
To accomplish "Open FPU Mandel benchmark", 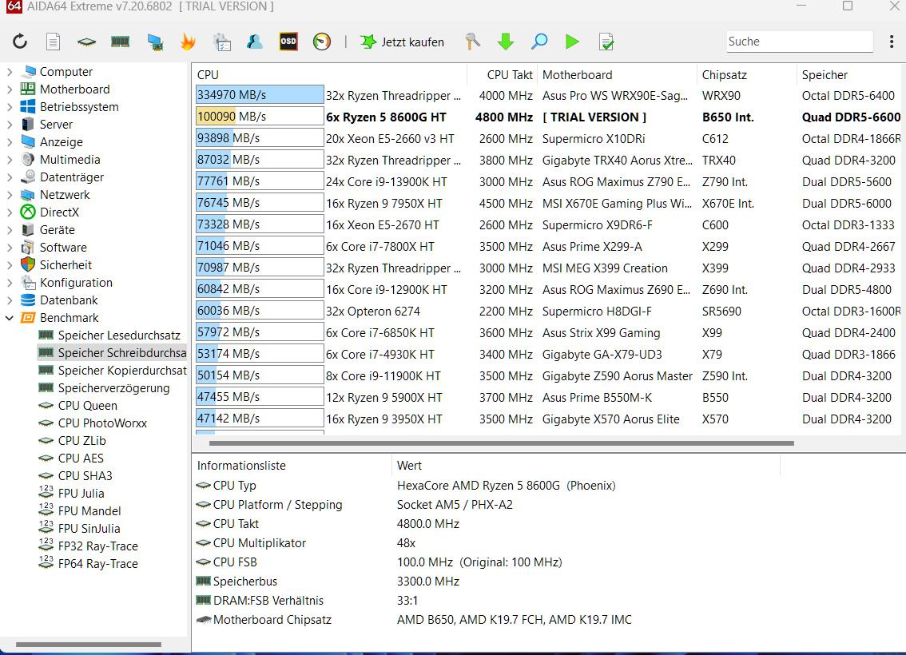I will coord(89,510).
